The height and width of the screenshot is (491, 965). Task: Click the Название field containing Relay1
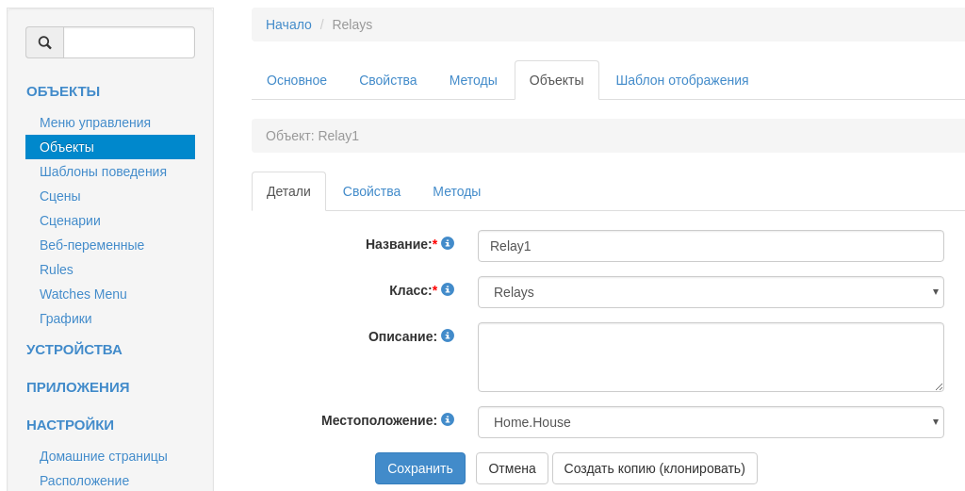tap(710, 246)
